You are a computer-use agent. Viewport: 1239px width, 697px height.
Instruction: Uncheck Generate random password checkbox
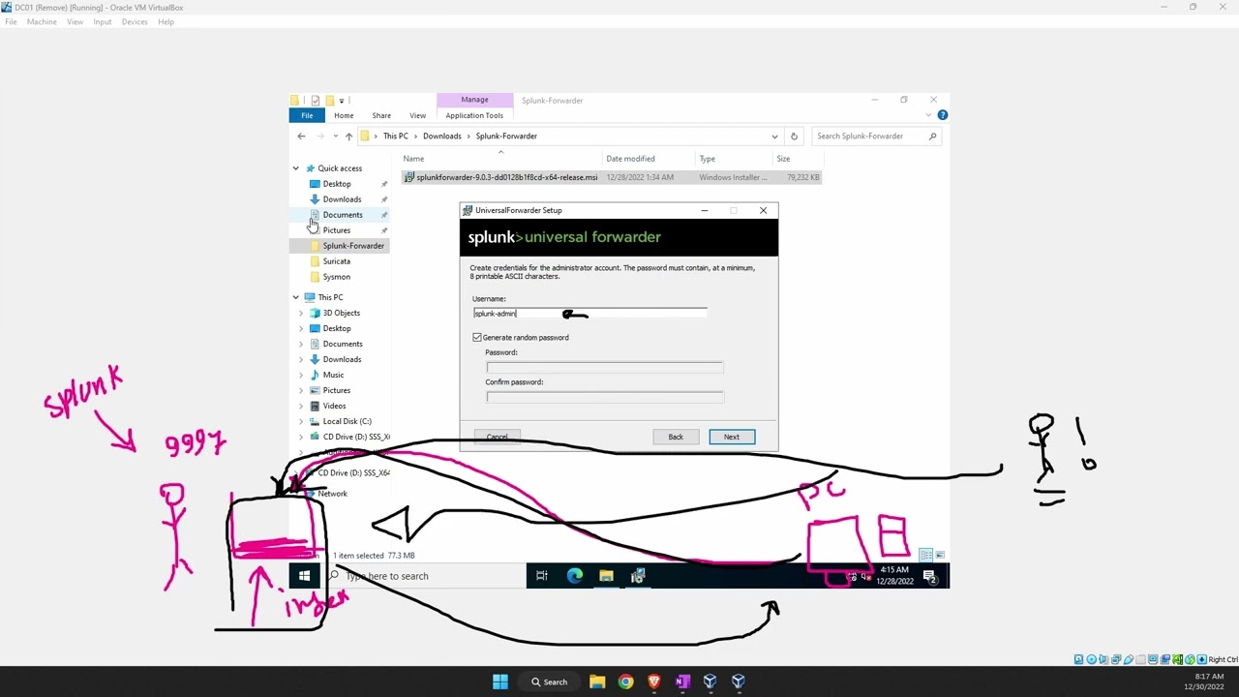pos(477,337)
